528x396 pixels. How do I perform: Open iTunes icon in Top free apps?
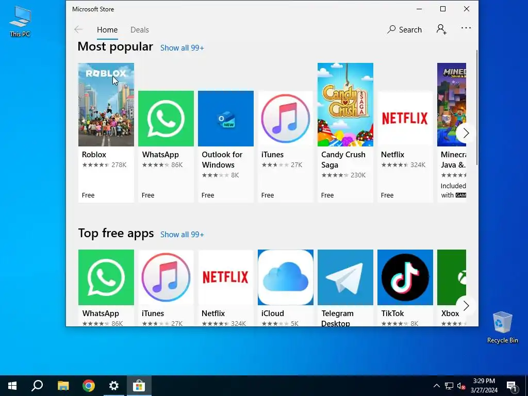pos(166,277)
